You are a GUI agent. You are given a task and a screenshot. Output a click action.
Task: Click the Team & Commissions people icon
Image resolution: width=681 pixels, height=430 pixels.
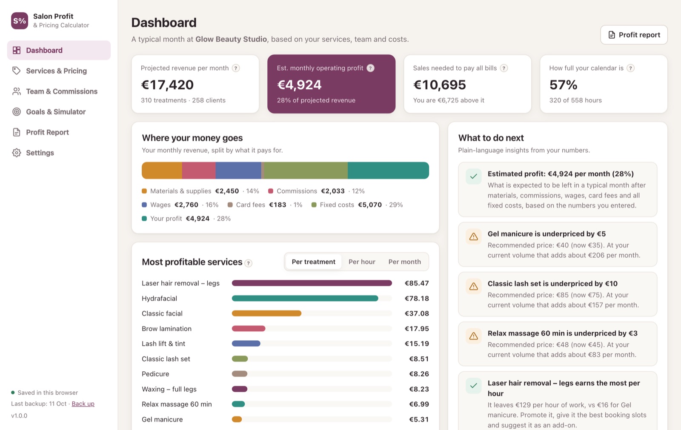coord(17,91)
